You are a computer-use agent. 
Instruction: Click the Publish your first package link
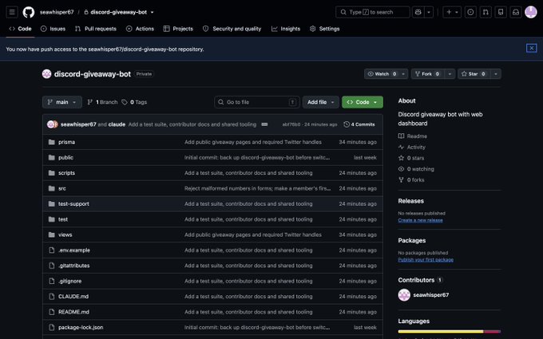pos(426,259)
